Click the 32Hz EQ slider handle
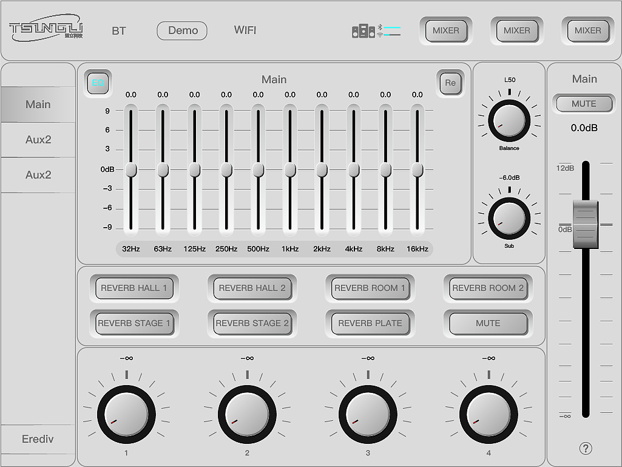This screenshot has width=622, height=467. 131,170
